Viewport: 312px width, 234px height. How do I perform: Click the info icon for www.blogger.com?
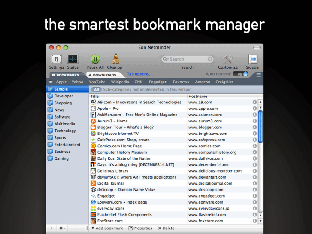point(254,127)
